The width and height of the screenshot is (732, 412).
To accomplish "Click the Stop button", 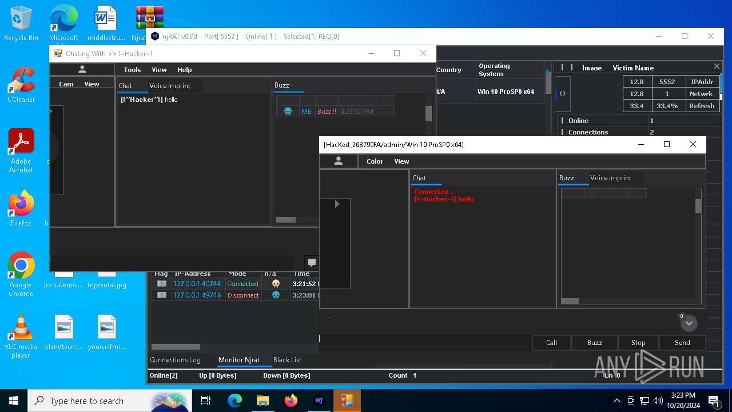I will pos(638,343).
